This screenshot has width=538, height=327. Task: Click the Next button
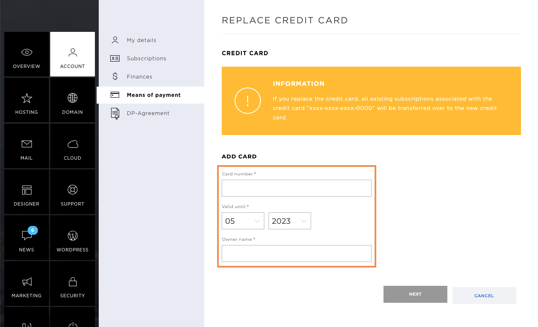415,294
